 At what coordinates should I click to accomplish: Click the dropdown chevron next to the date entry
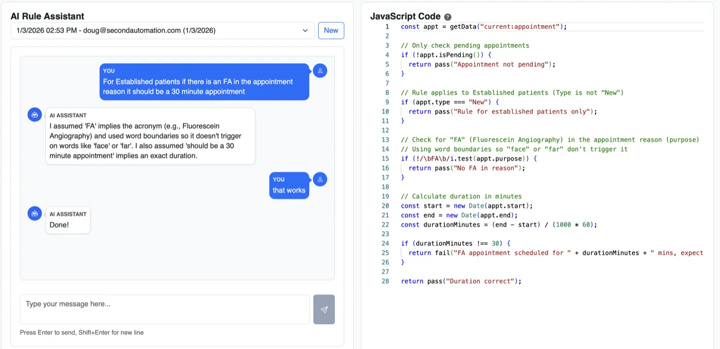pyautogui.click(x=305, y=30)
